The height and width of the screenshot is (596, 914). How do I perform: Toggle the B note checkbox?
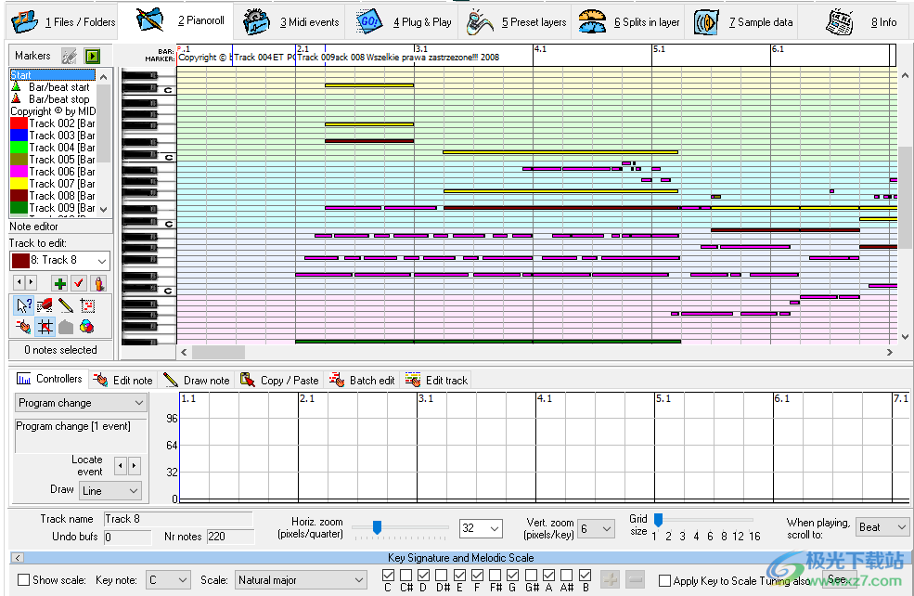tap(586, 576)
